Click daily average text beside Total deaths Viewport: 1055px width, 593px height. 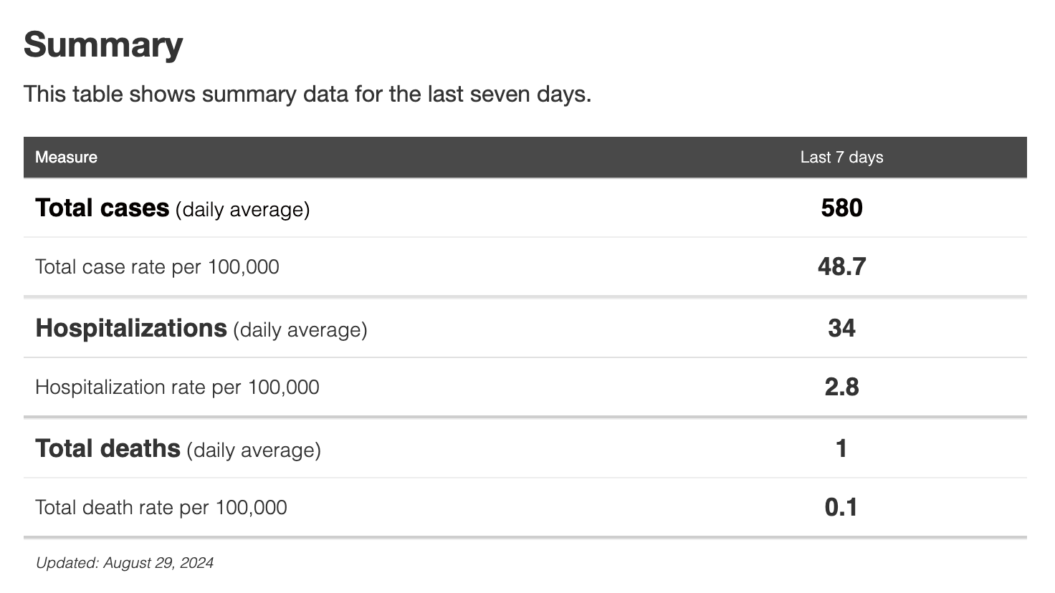tap(254, 450)
